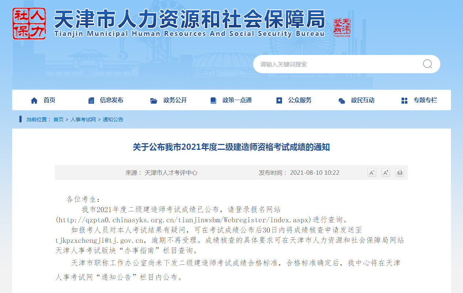This screenshot has width=463, height=293.
Task: Click the registration URL qzpta0.chinasyks.org.cn
Action: 183,220
